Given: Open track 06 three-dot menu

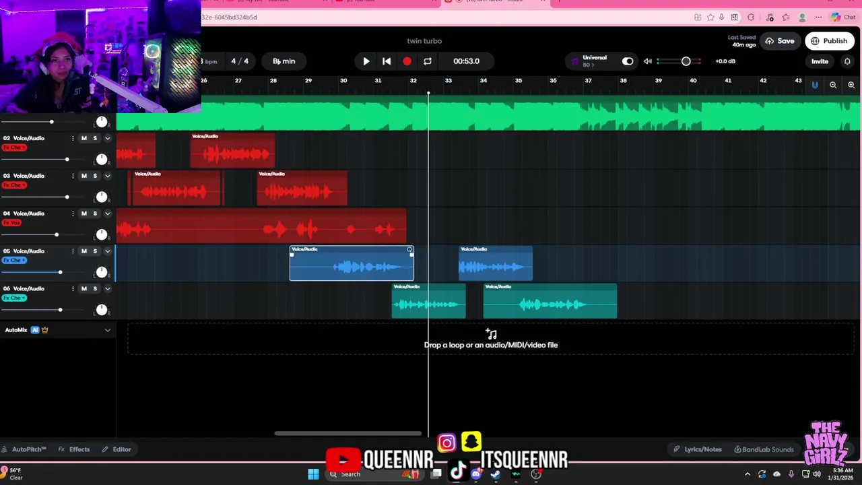Looking at the screenshot, I should (73, 289).
